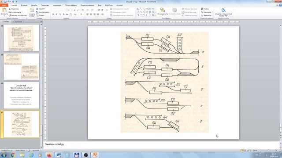Open the Показ слайдов ribbon tab
Image resolution: width=282 pixels, height=158 pixels.
tap(71, 5)
